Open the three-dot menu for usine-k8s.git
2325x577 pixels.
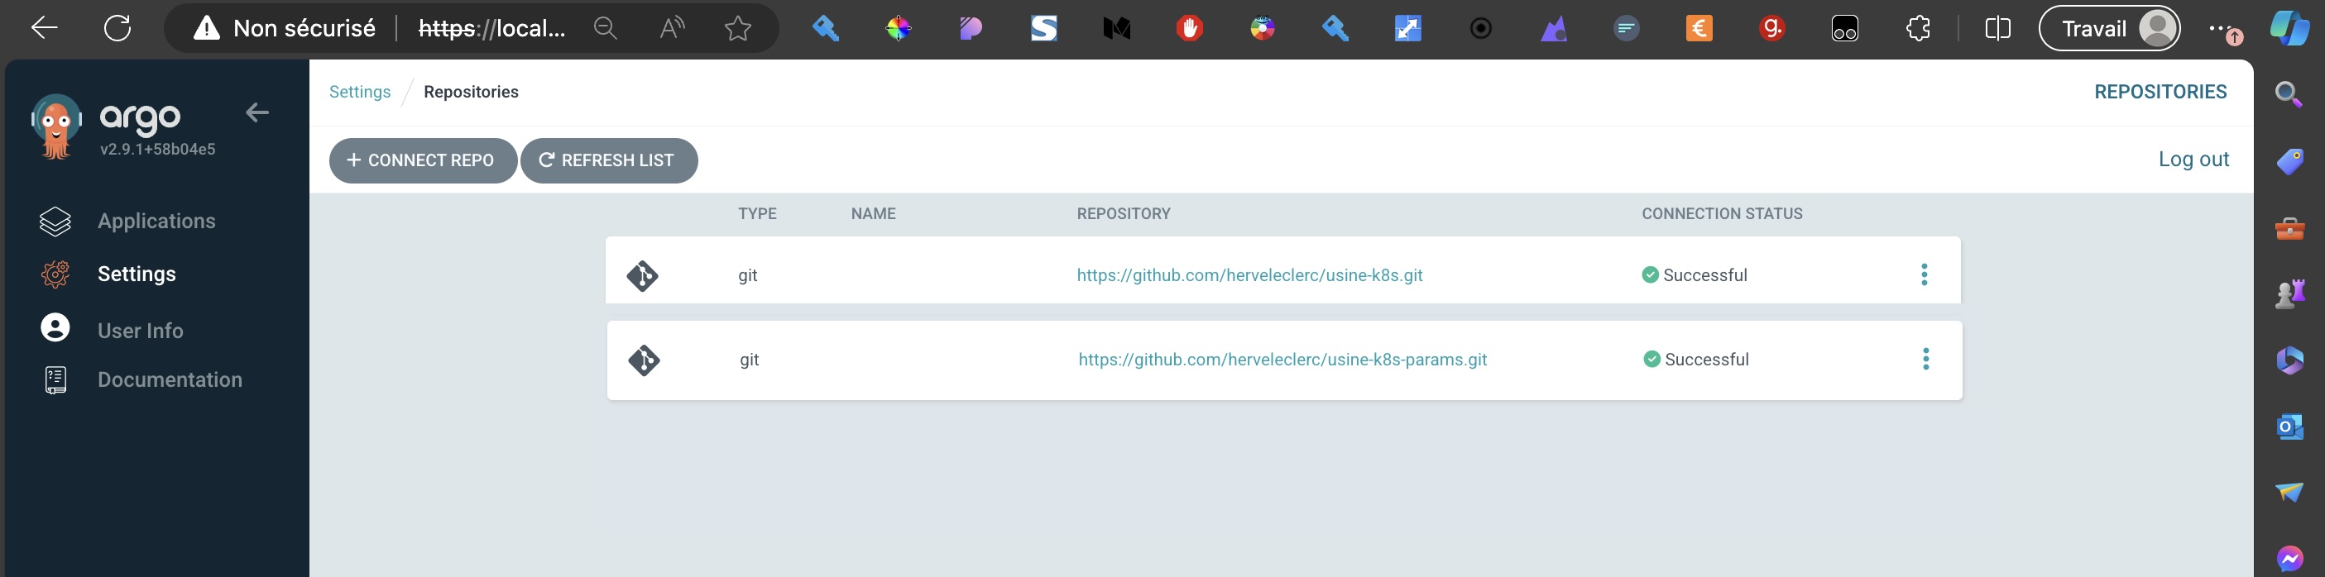pos(1925,275)
